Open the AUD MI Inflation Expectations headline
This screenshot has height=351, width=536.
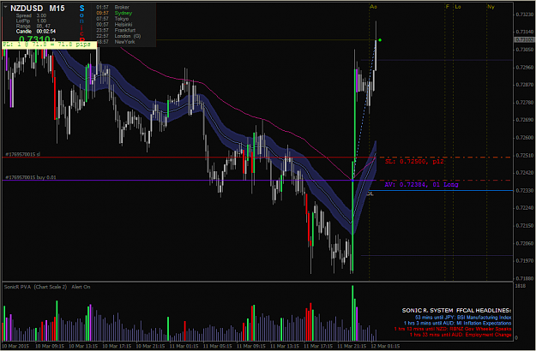pos(457,323)
